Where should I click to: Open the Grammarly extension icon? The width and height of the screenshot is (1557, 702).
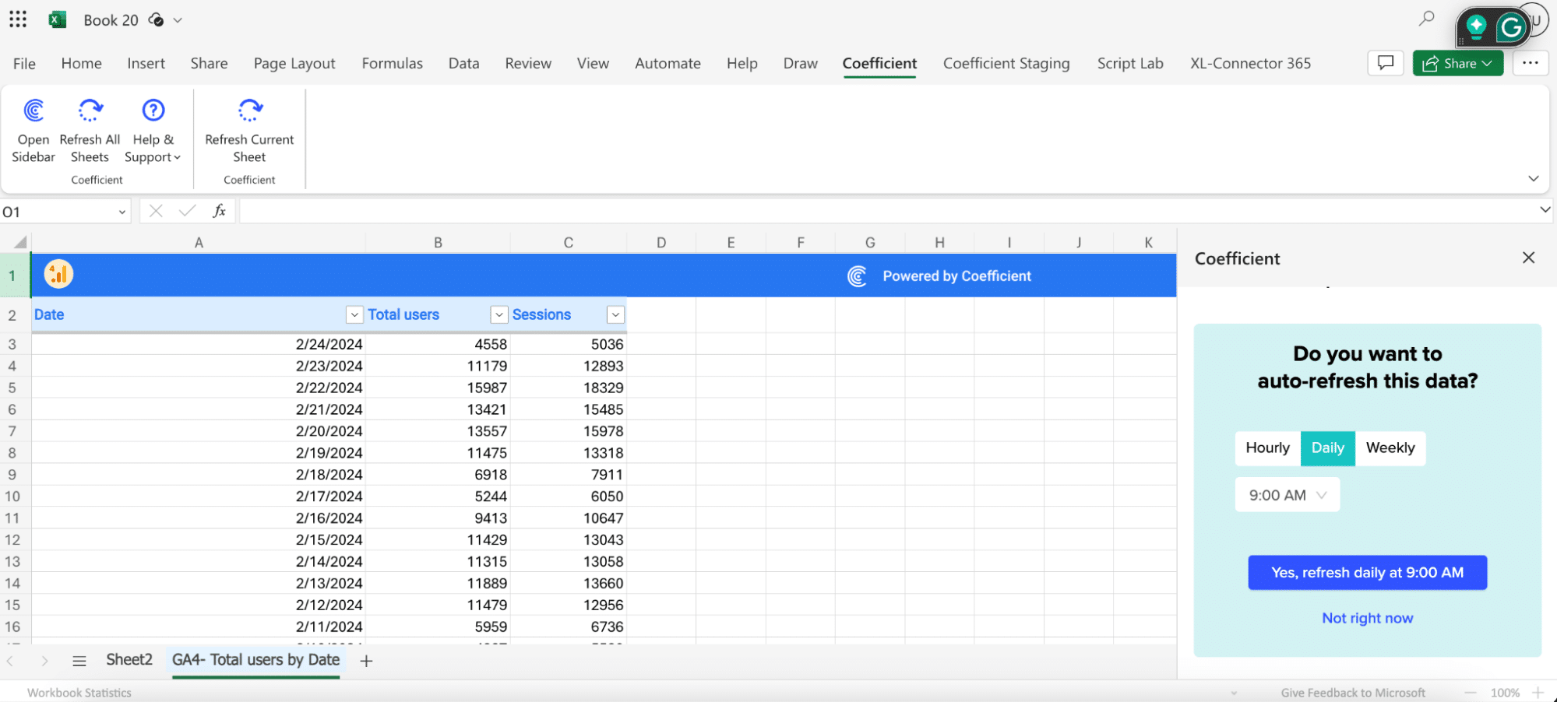pyautogui.click(x=1511, y=28)
